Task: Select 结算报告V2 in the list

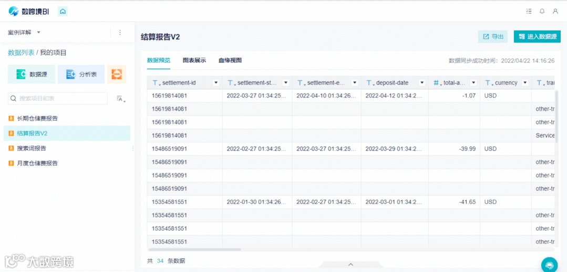Action: pos(67,133)
